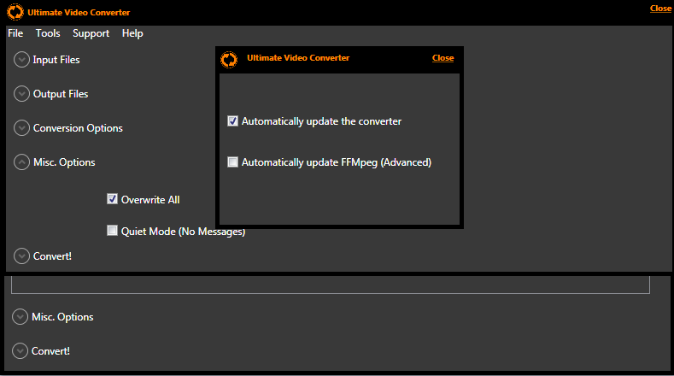Expand the bottom Convert! section
674x376 pixels.
21,350
